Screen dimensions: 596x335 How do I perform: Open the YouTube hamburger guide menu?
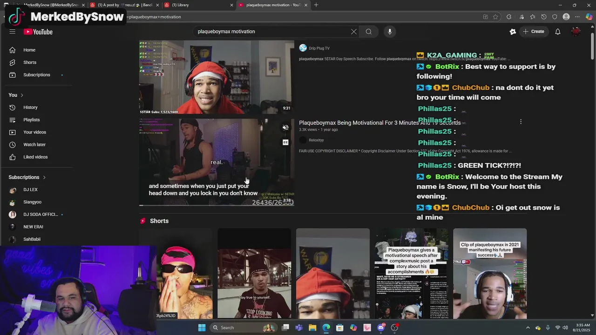tap(13, 32)
